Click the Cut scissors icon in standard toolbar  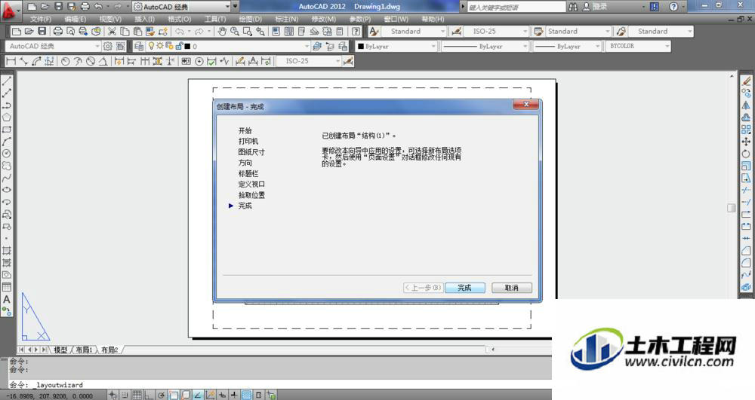[x=112, y=31]
